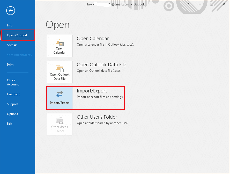
Task: Click the Open Outlook Data File heading
Action: click(x=101, y=65)
